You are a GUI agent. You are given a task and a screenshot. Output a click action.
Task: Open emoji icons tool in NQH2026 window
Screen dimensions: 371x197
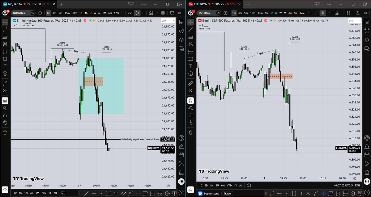[x=5, y=74]
